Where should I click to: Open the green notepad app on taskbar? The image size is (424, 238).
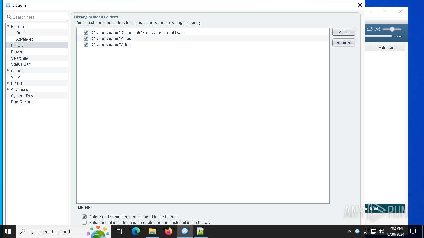[201, 231]
